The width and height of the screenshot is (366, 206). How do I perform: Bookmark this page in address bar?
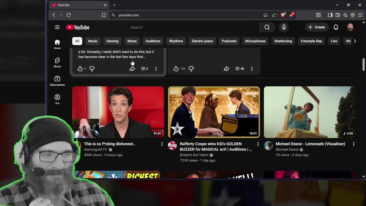tap(104, 15)
